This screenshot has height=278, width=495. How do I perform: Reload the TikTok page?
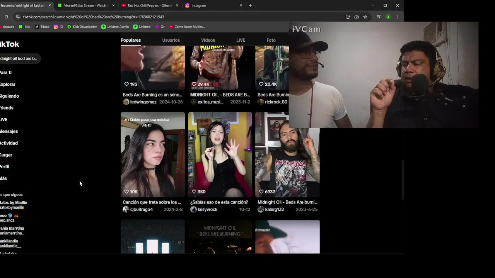pos(6,17)
